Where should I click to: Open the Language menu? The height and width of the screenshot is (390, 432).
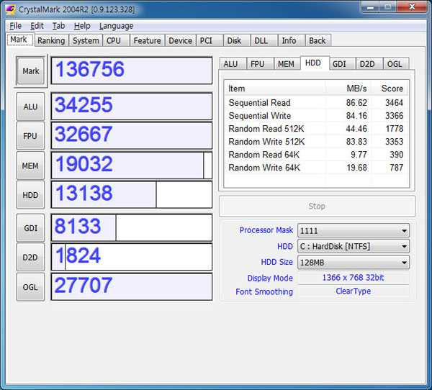coord(116,26)
